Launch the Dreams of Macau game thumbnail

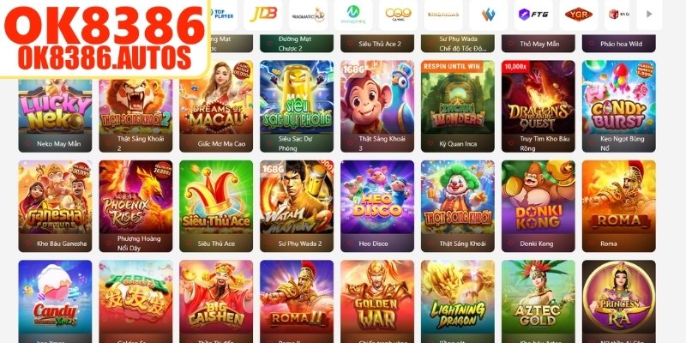tap(216, 97)
